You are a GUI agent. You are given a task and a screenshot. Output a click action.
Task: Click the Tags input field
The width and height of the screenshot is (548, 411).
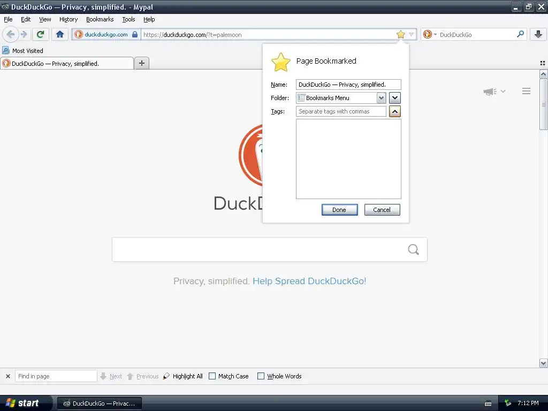point(341,111)
